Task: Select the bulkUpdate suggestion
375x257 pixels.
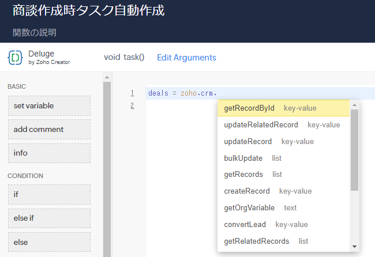Action: 283,158
